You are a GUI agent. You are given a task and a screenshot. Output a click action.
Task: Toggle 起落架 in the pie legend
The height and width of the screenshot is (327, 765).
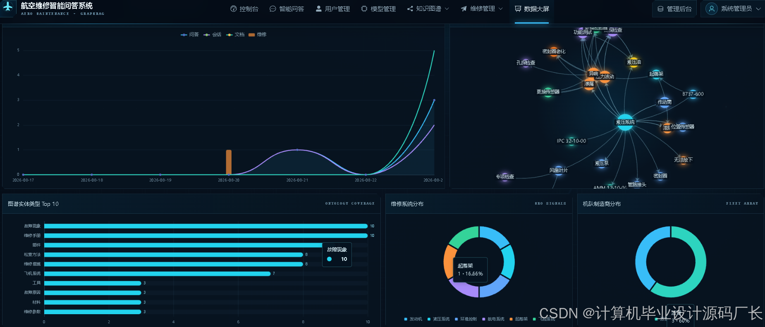pyautogui.click(x=519, y=319)
